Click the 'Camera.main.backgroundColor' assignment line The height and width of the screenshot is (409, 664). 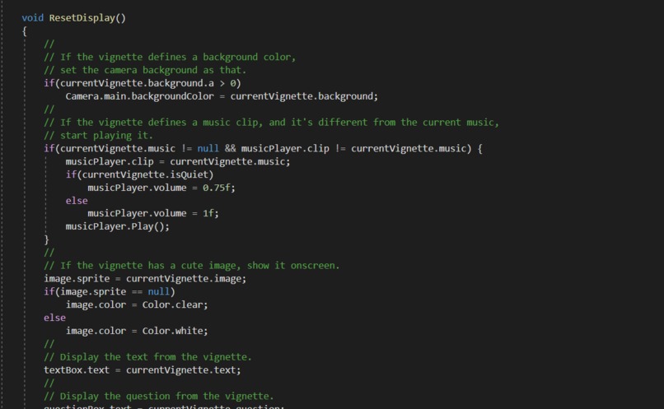pos(222,96)
